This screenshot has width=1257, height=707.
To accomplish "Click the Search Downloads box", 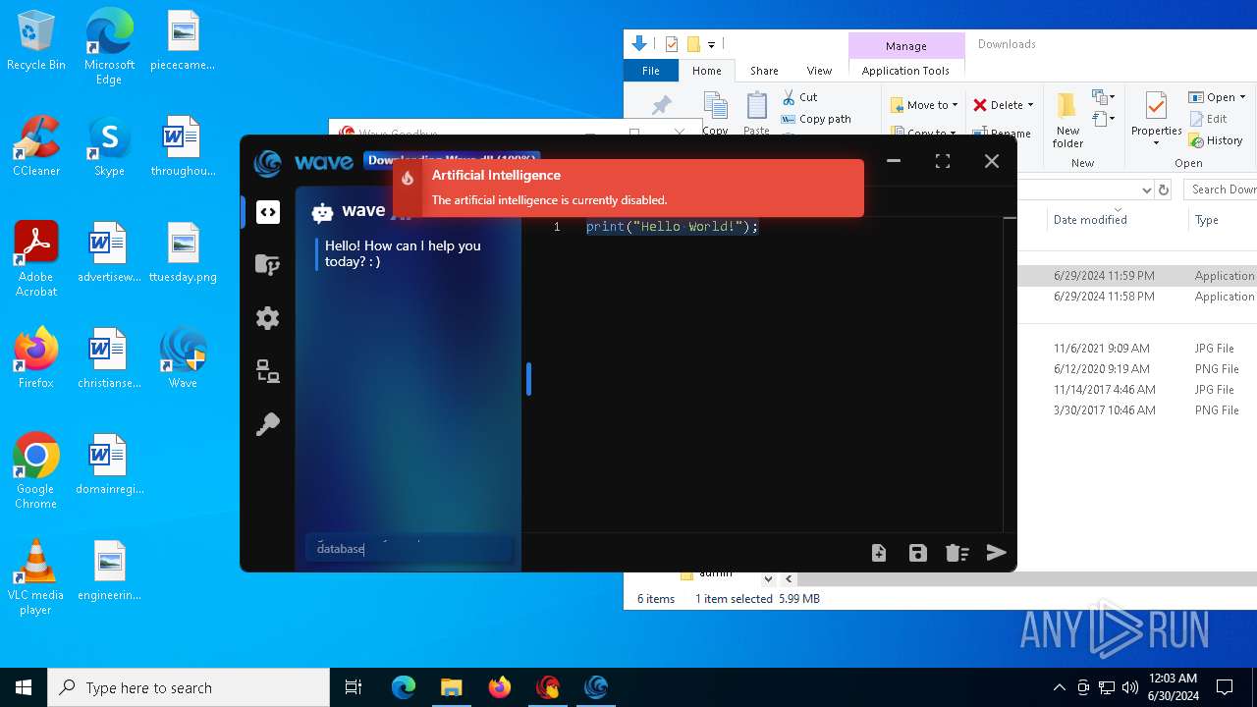I will tap(1220, 190).
